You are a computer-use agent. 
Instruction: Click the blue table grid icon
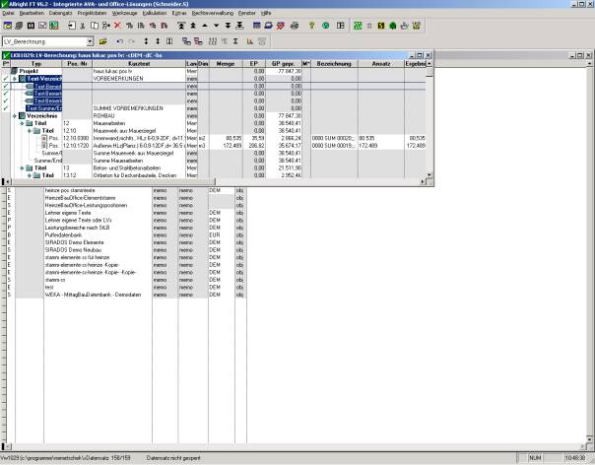(256, 26)
